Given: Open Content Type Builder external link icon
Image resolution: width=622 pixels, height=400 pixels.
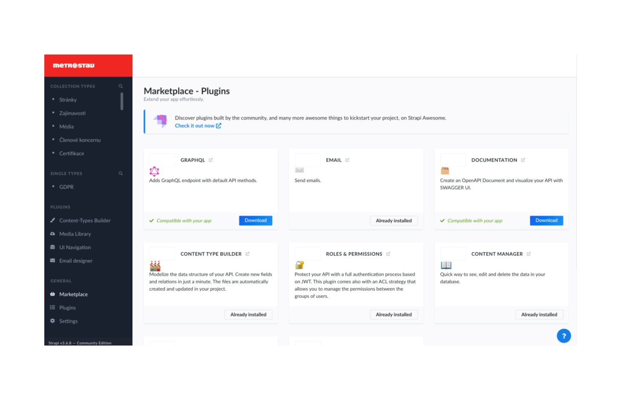Looking at the screenshot, I should coord(248,254).
